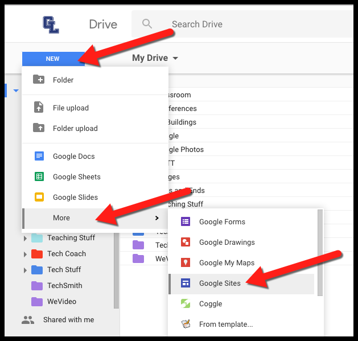Open Teaching Stuff folder in sidebar
358x341 pixels.
tap(71, 238)
